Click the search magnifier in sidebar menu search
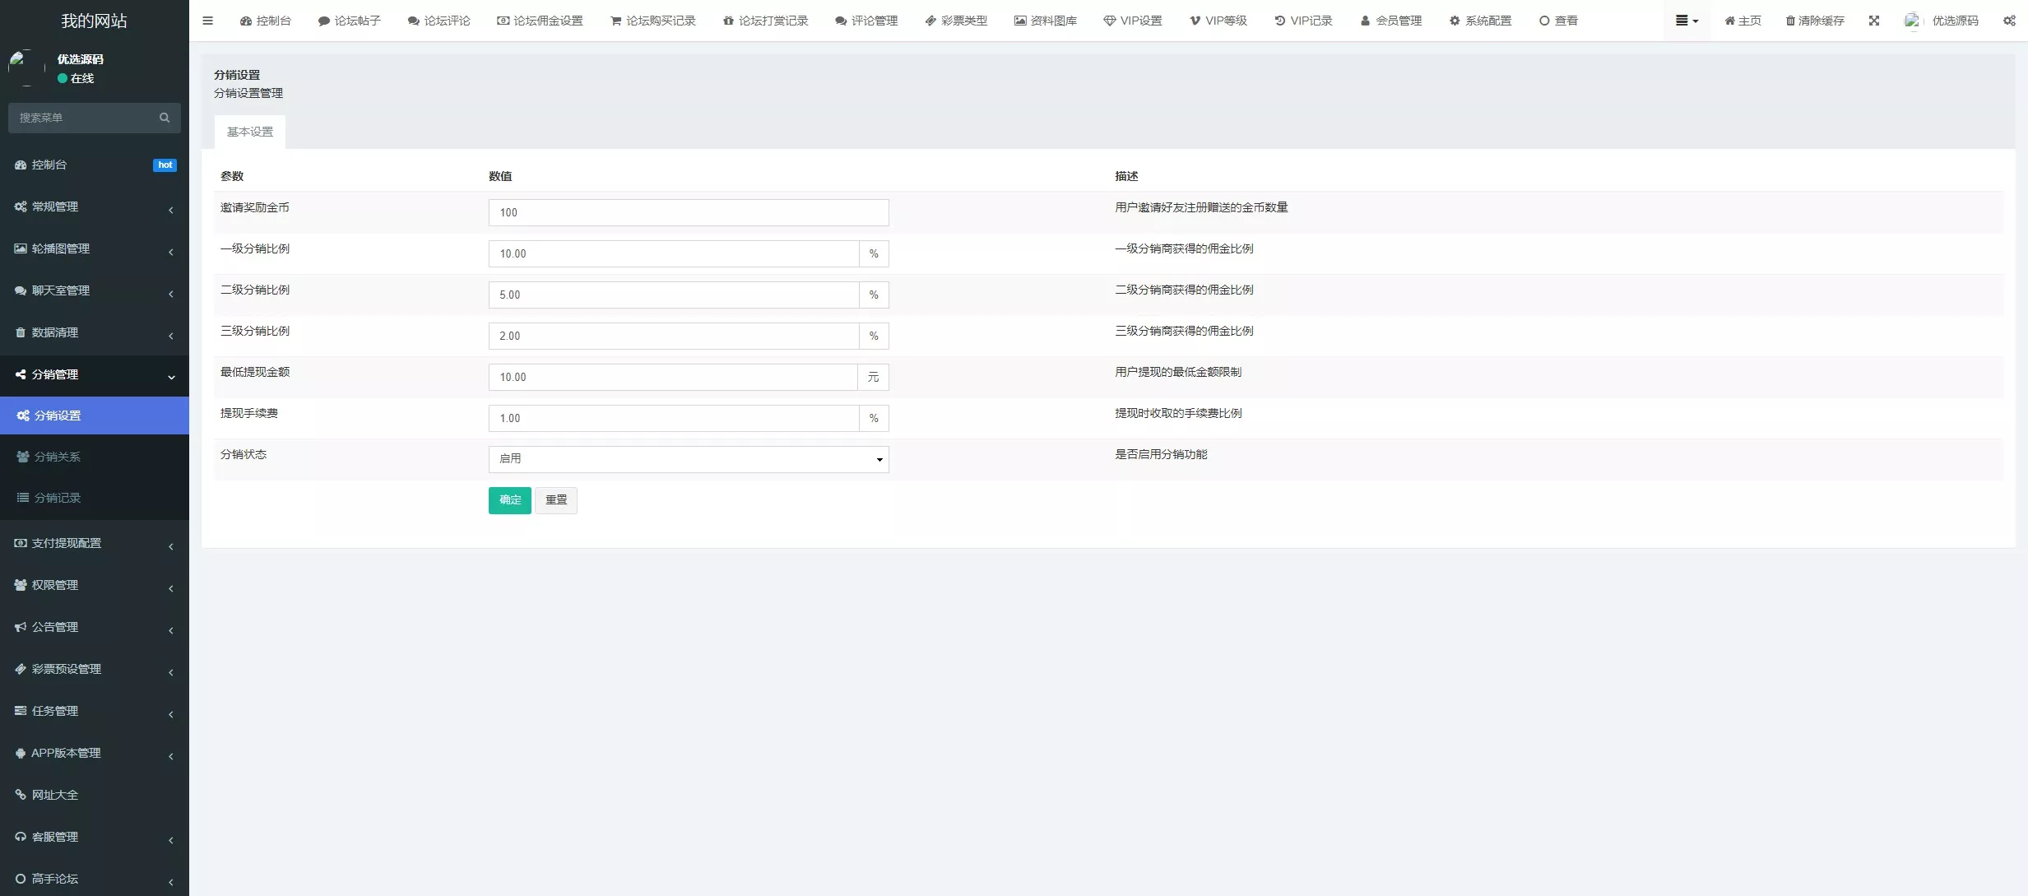Viewport: 2028px width, 896px height. click(165, 118)
